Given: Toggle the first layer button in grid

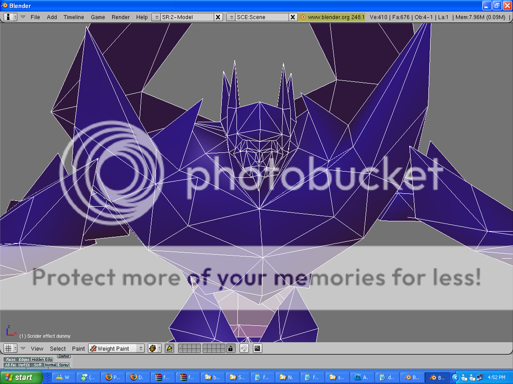Looking at the screenshot, I should coord(181,346).
